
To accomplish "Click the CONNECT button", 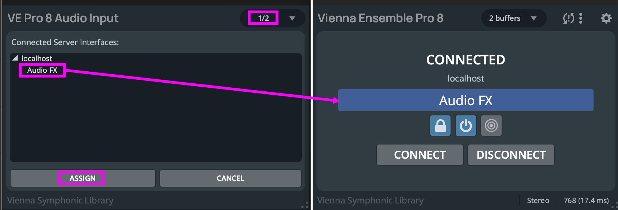I will tap(420, 155).
